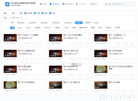Focus the search input field
The height and width of the screenshot is (101, 138).
120,4
